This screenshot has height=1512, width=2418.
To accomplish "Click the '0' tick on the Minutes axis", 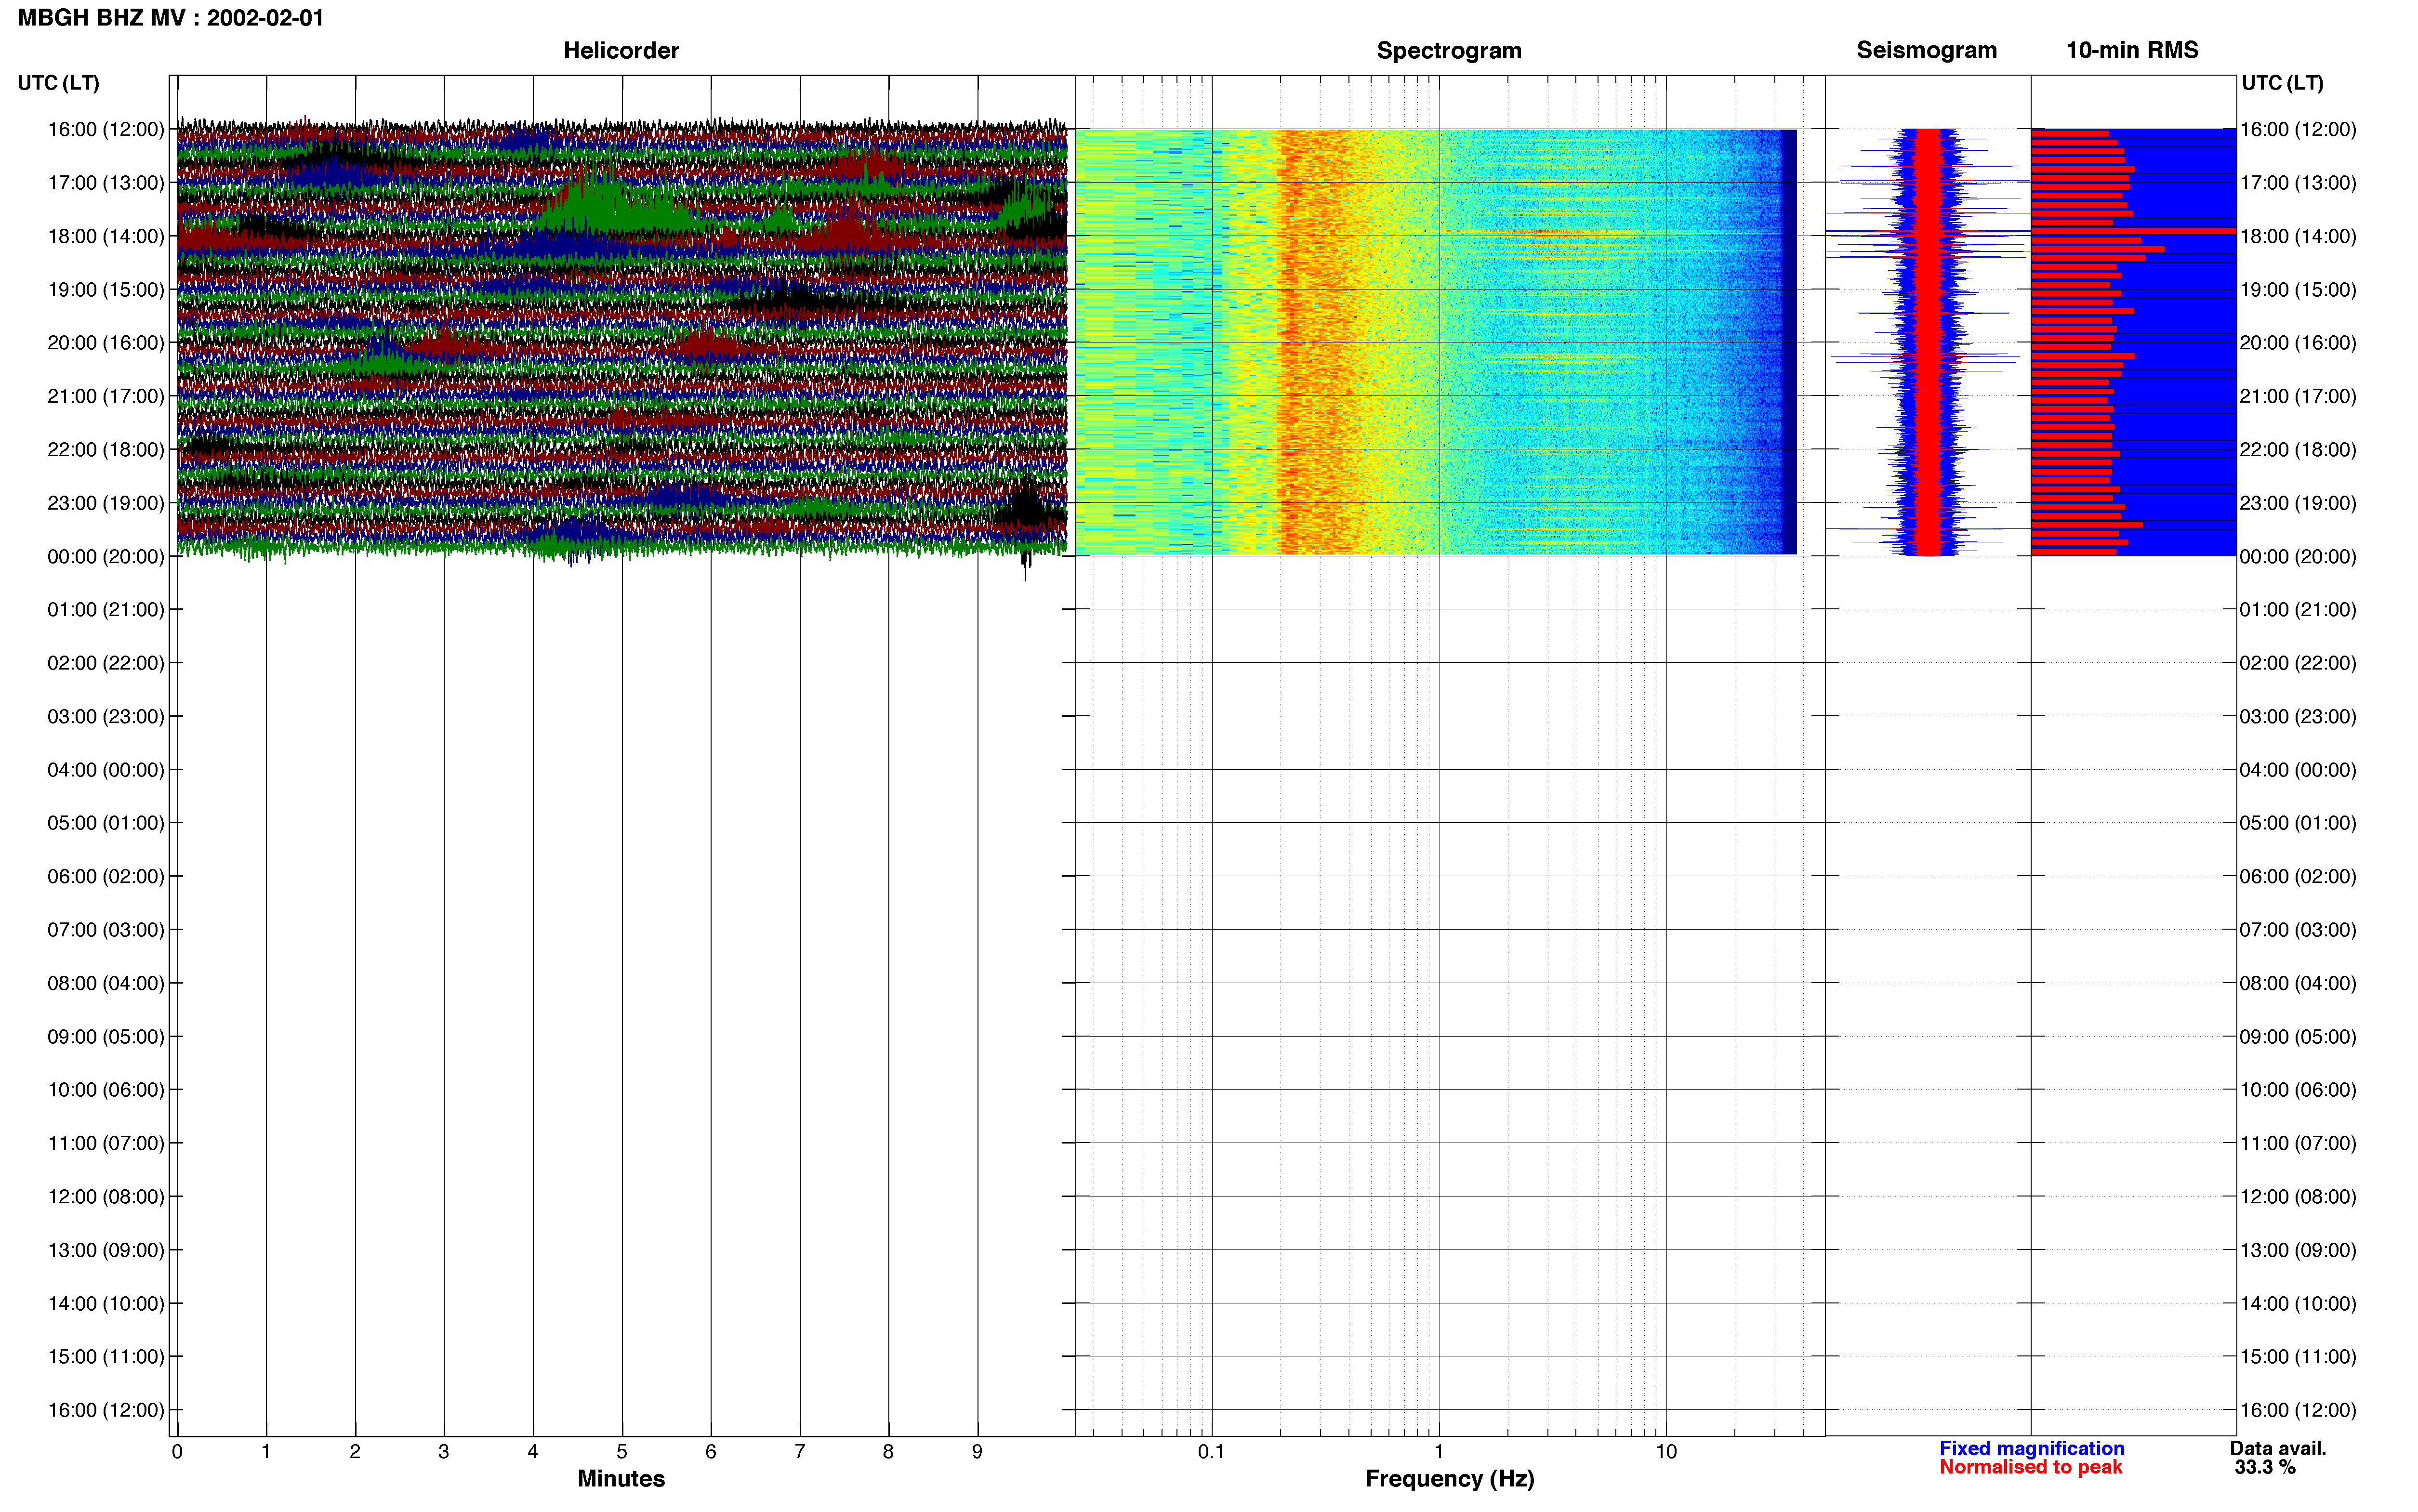I will click(x=177, y=1452).
